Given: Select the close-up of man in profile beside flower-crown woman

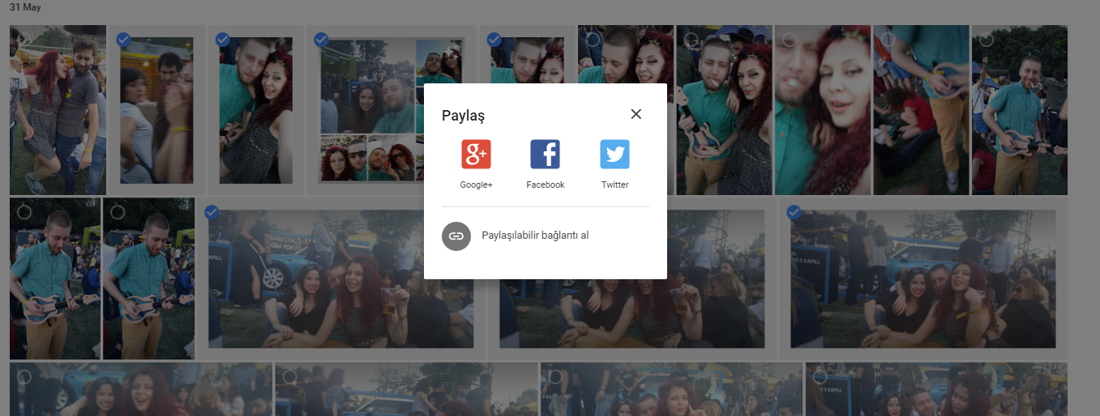Looking at the screenshot, I should click(x=593, y=39).
